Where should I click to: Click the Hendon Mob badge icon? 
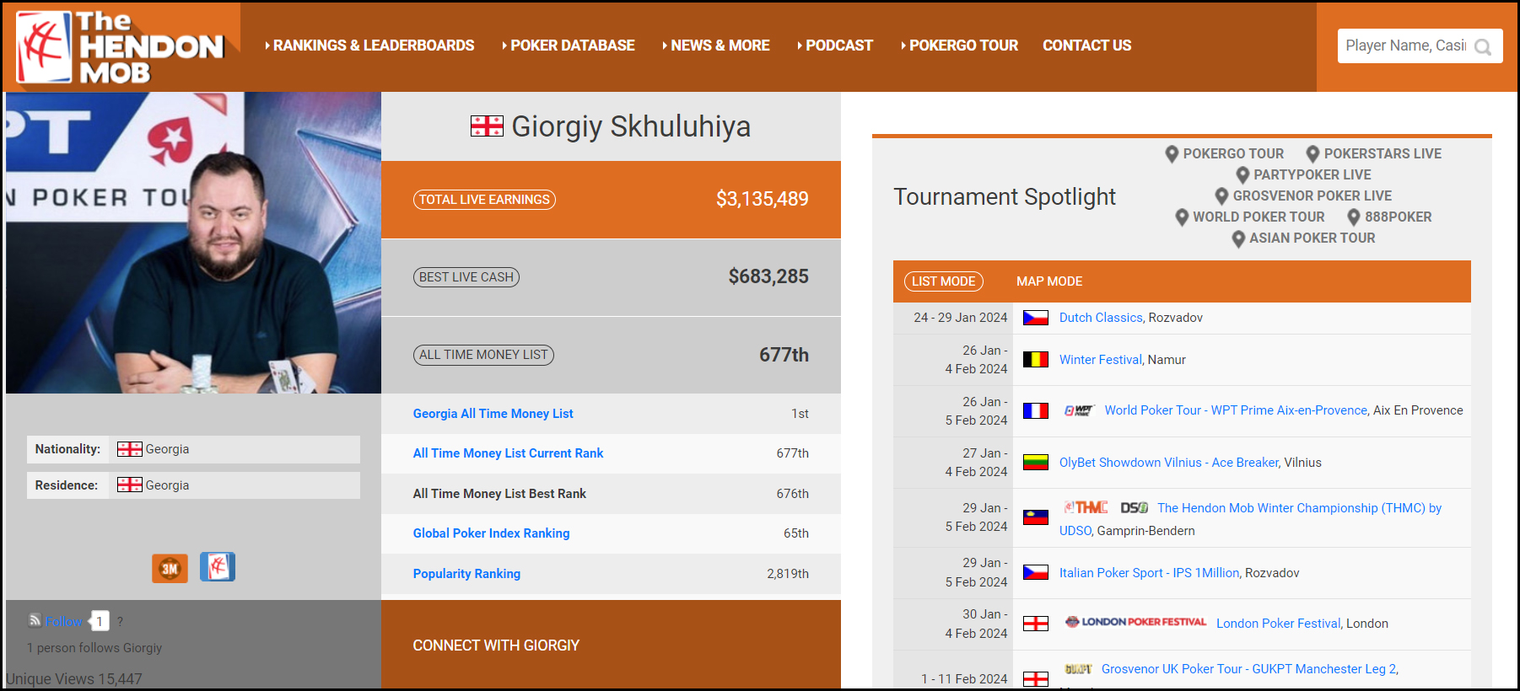point(218,567)
